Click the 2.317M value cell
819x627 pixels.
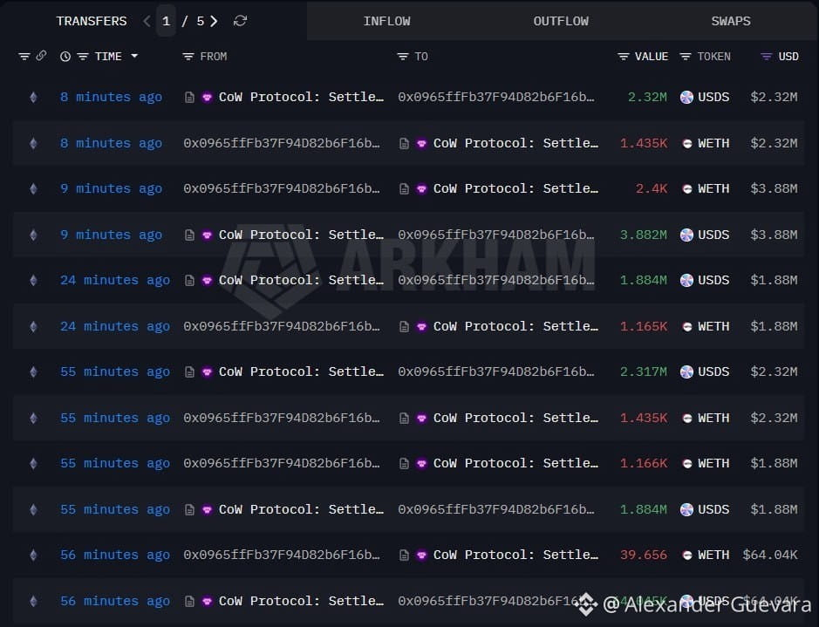[x=643, y=371]
